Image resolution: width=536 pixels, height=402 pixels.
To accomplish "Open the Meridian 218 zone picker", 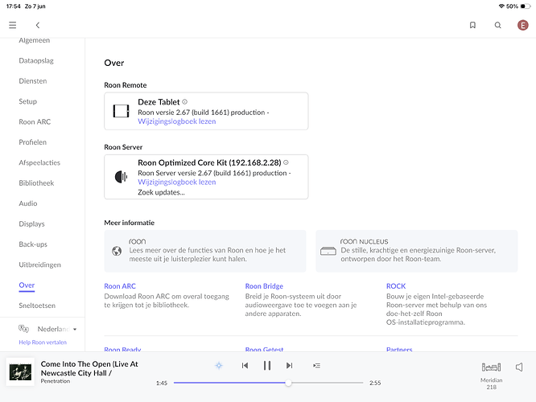I will (491, 375).
